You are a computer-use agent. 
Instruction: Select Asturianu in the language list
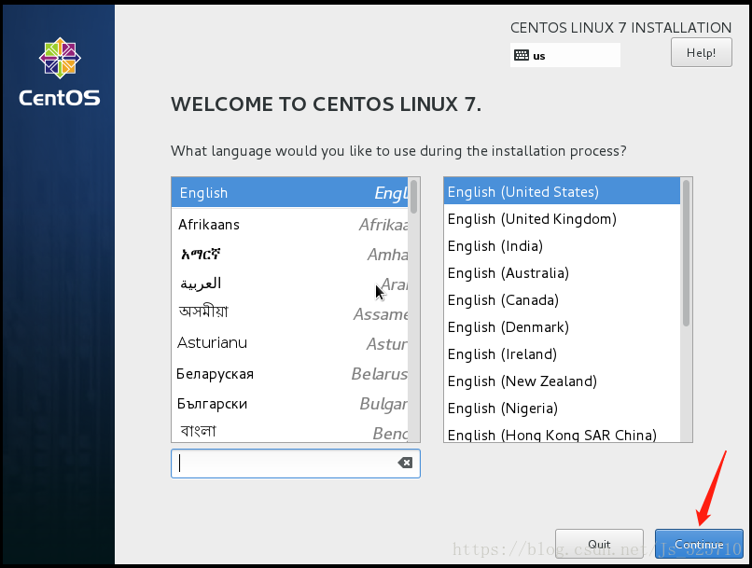coord(289,343)
